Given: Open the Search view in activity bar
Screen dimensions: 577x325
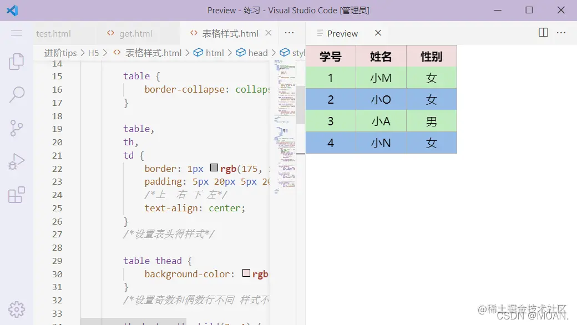Looking at the screenshot, I should point(17,94).
